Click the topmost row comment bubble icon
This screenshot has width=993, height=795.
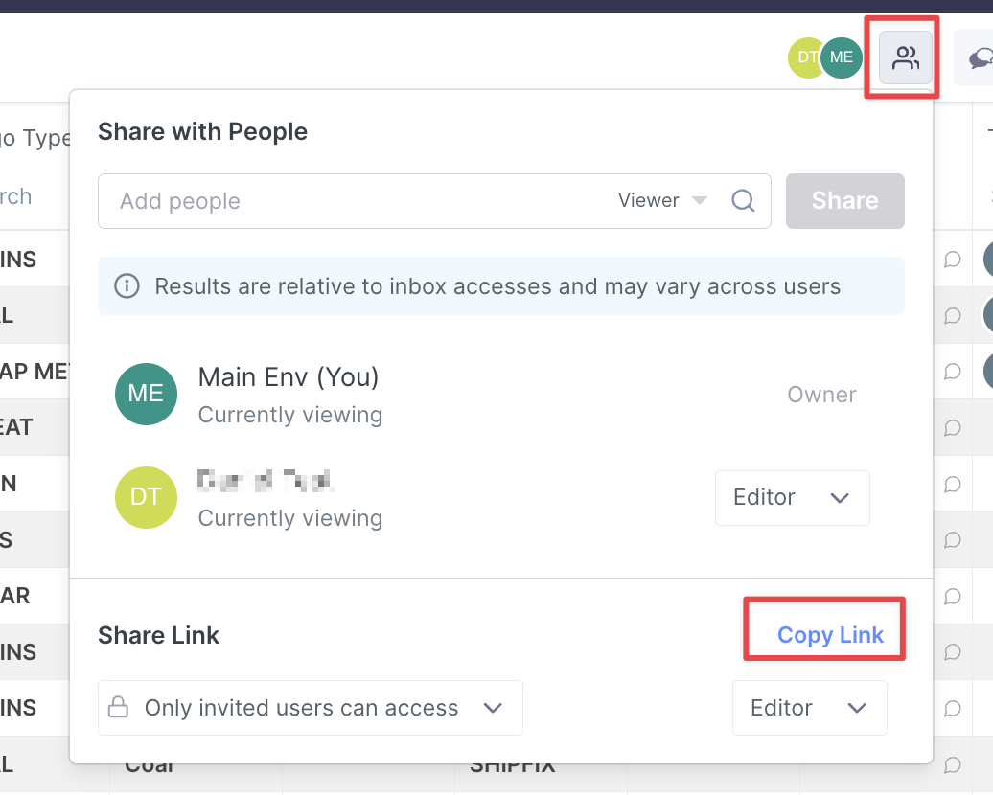click(x=953, y=260)
